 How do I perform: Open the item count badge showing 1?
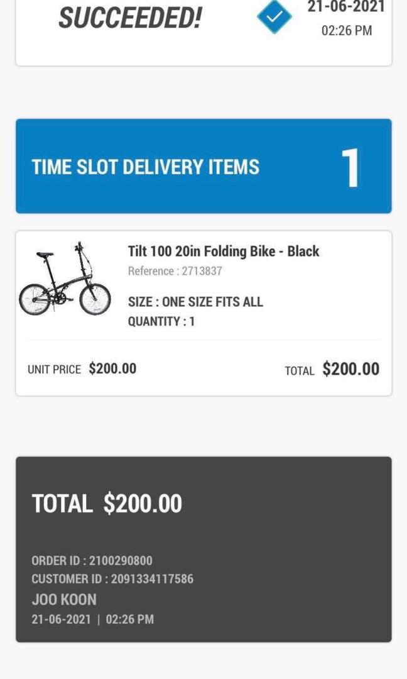pos(352,165)
